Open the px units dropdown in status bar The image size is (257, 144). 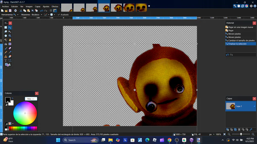coord(212,134)
